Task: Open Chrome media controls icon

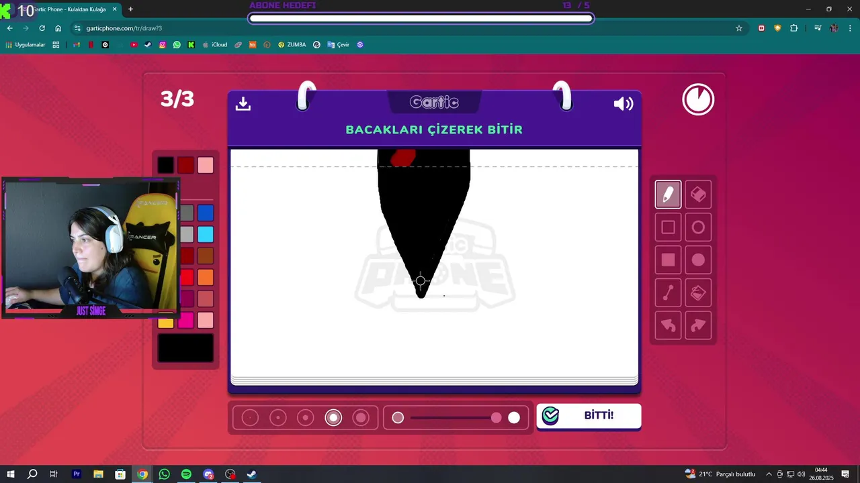Action: point(818,28)
